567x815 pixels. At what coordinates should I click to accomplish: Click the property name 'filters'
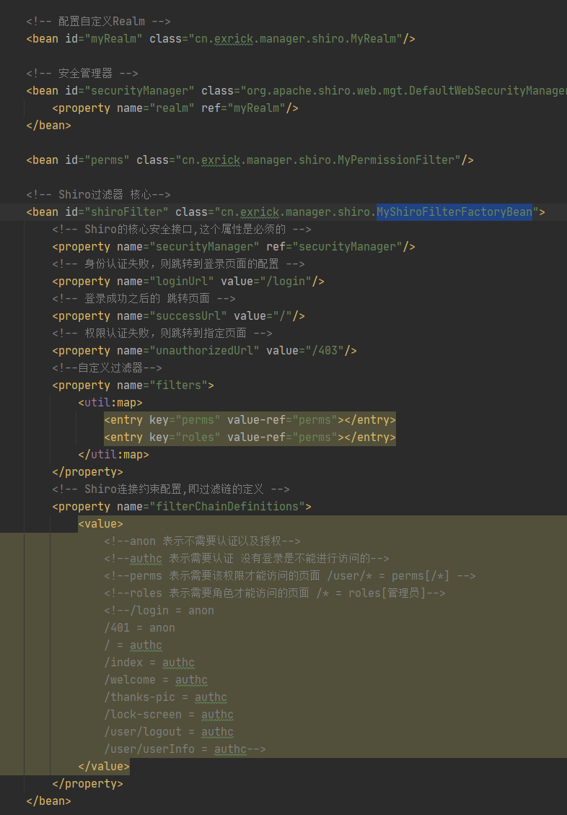click(x=179, y=385)
